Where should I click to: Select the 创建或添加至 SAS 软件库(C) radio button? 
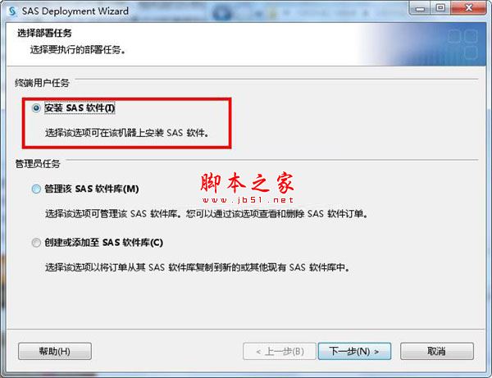point(36,243)
